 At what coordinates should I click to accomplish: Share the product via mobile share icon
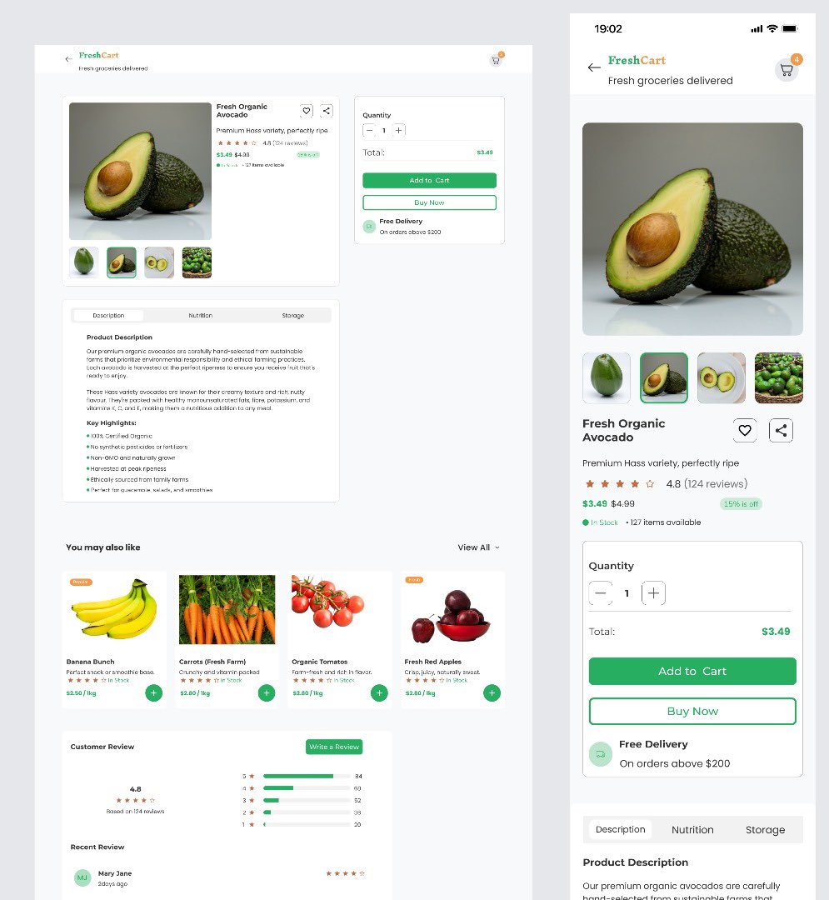point(781,431)
